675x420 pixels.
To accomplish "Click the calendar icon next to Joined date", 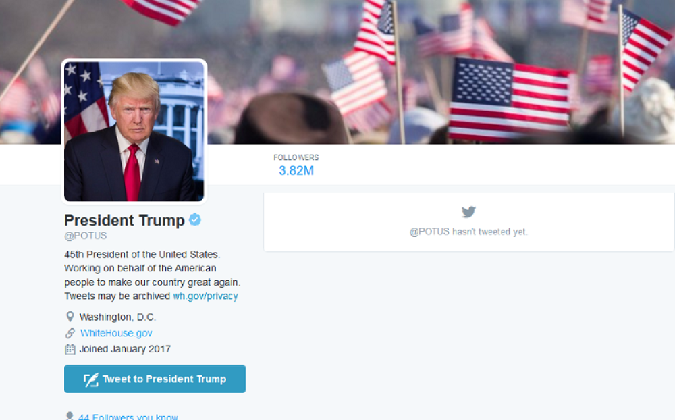I will point(70,349).
